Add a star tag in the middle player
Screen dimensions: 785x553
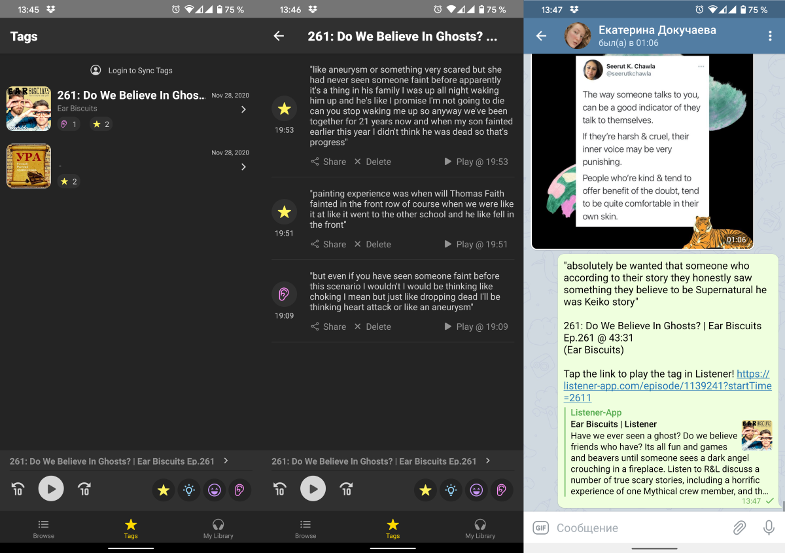[x=425, y=490]
